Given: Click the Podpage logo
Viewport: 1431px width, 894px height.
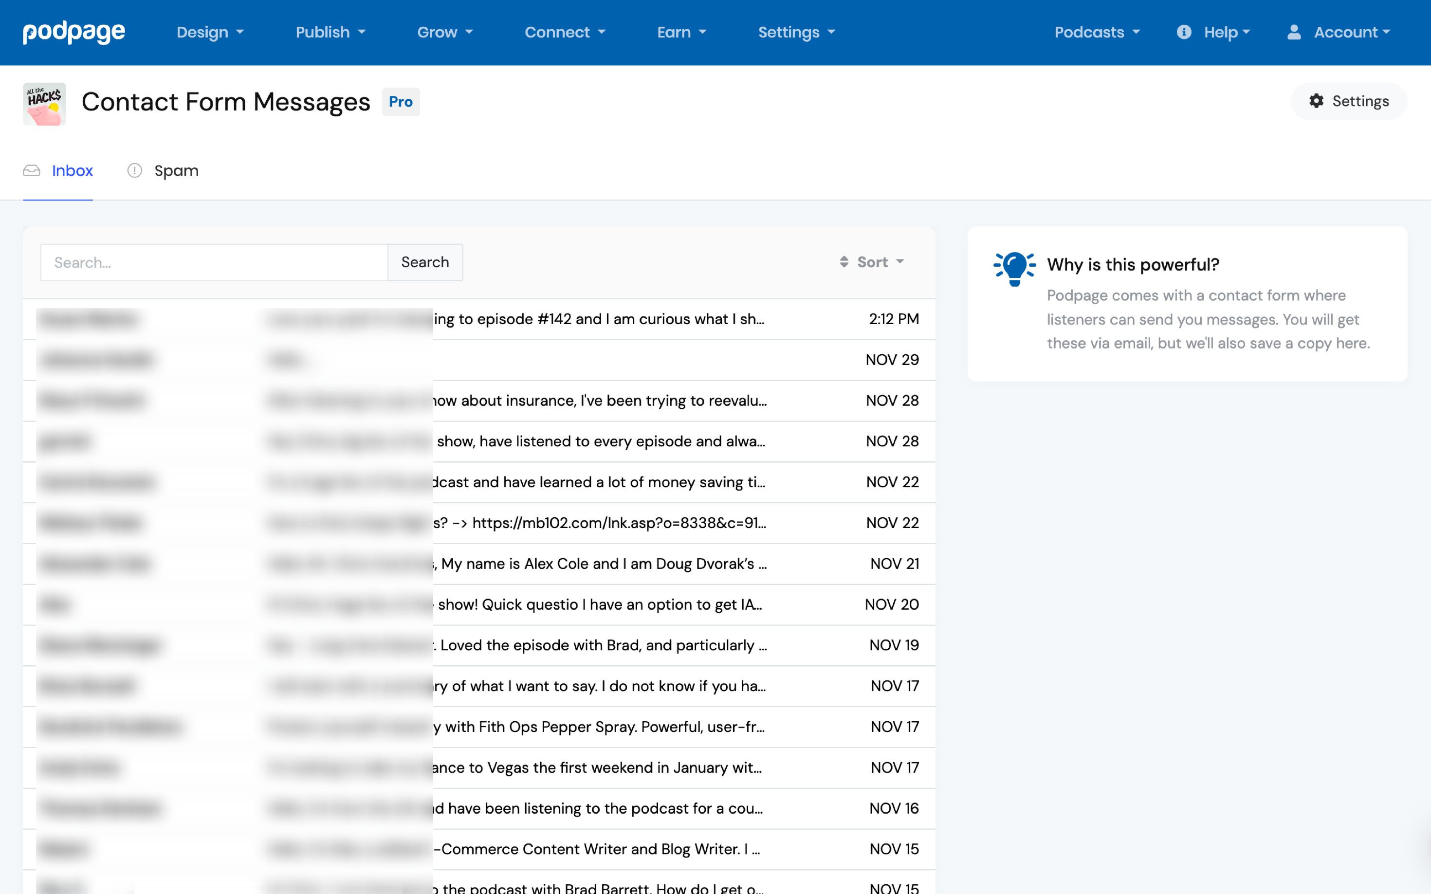Looking at the screenshot, I should (x=74, y=32).
